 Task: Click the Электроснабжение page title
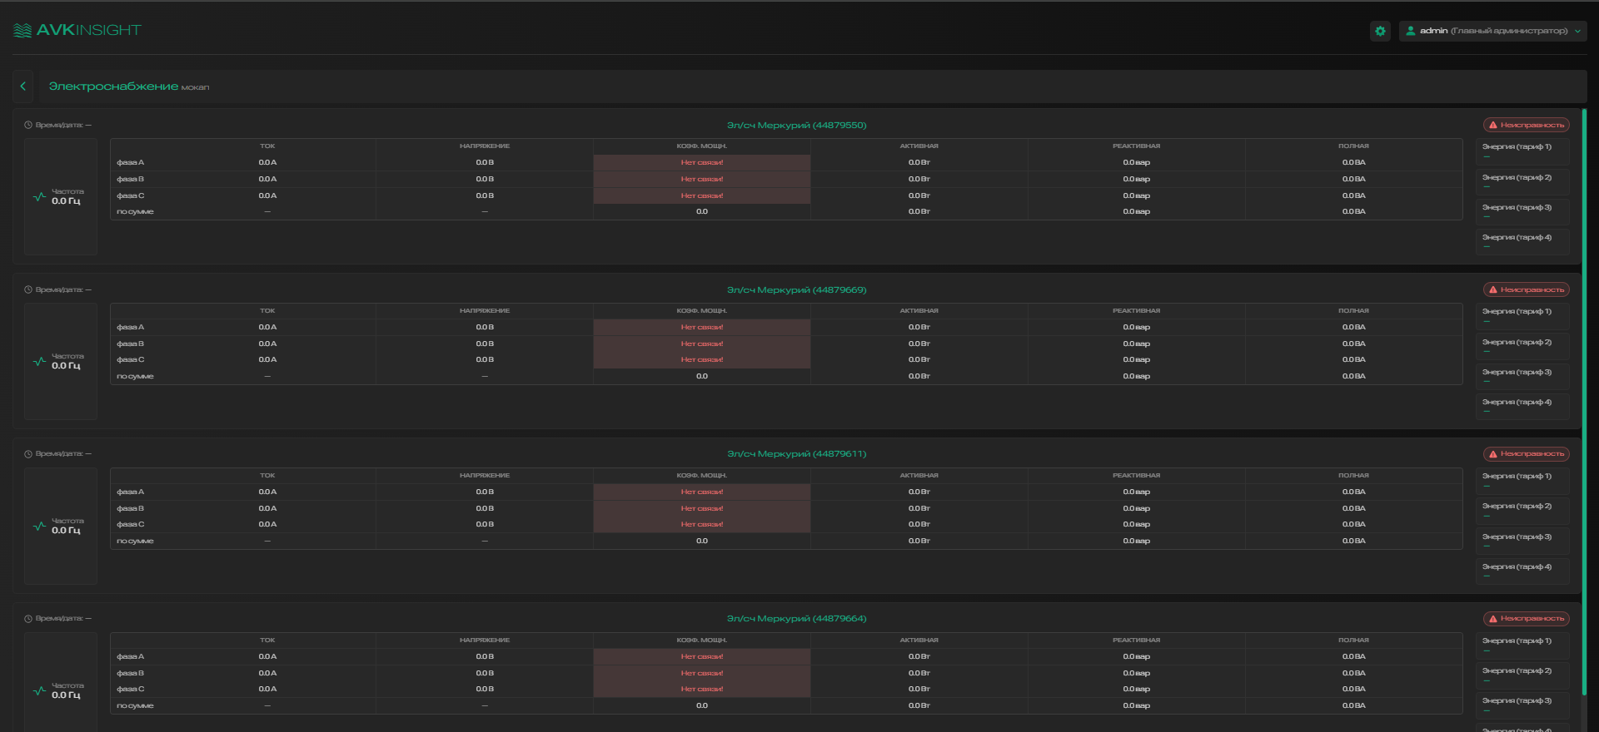113,87
